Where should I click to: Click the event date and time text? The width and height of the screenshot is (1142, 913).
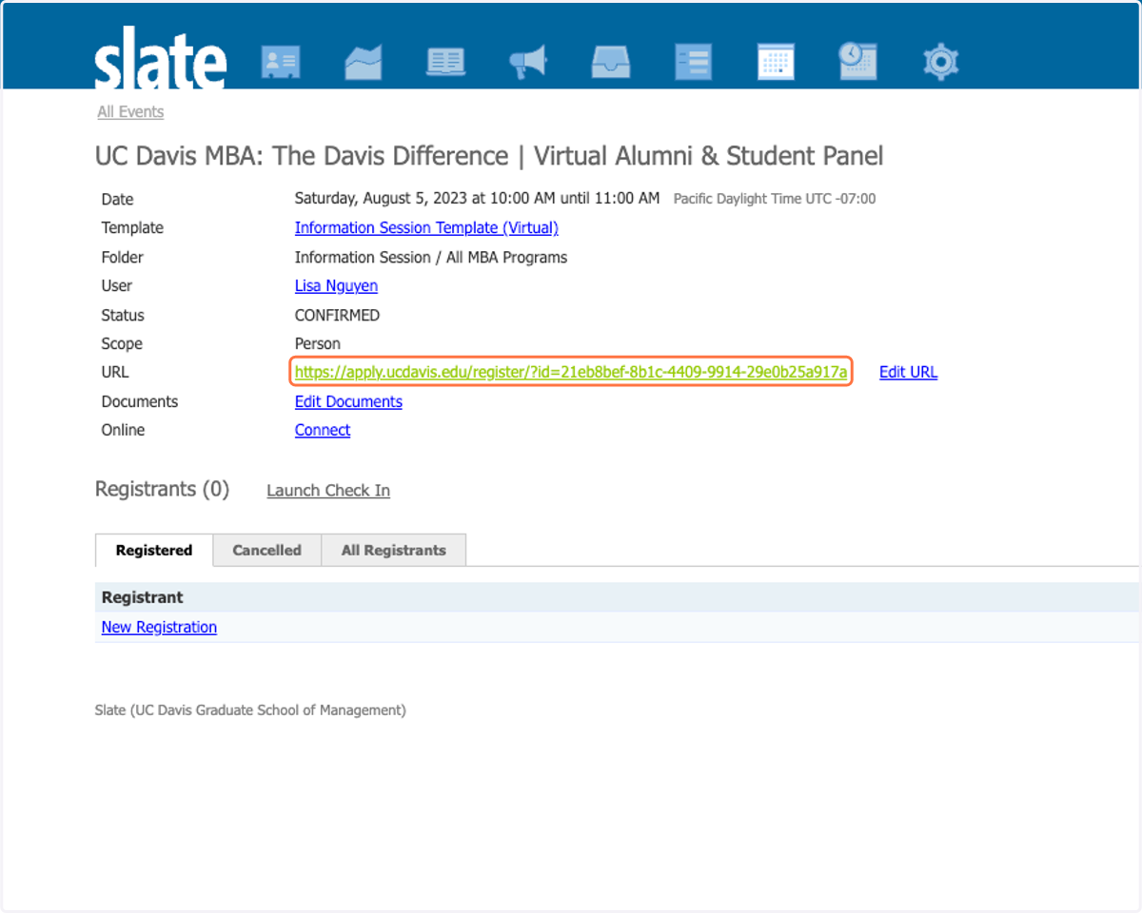(x=477, y=199)
